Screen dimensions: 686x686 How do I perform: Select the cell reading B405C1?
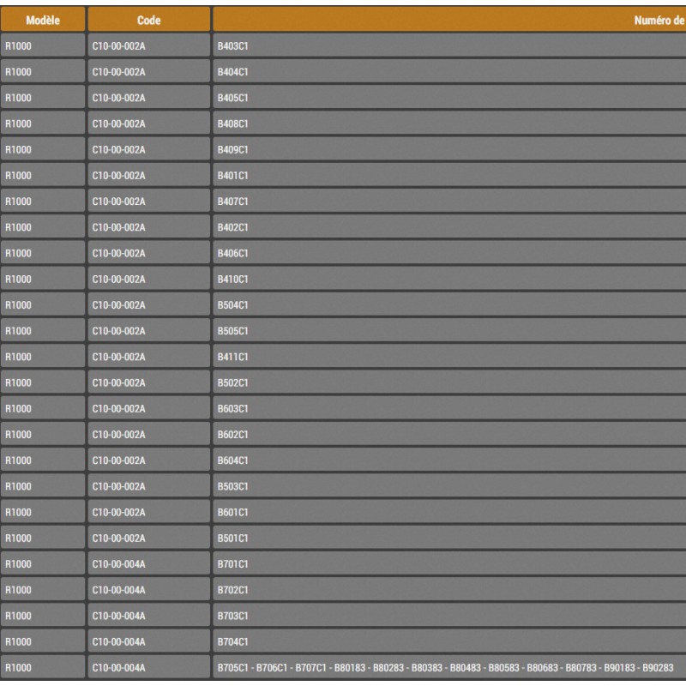pyautogui.click(x=449, y=97)
